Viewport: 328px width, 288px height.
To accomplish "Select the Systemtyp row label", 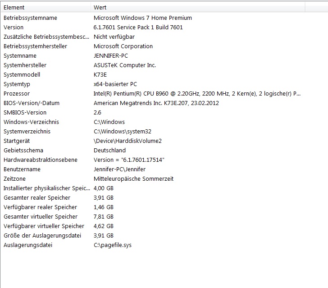I will pos(17,84).
